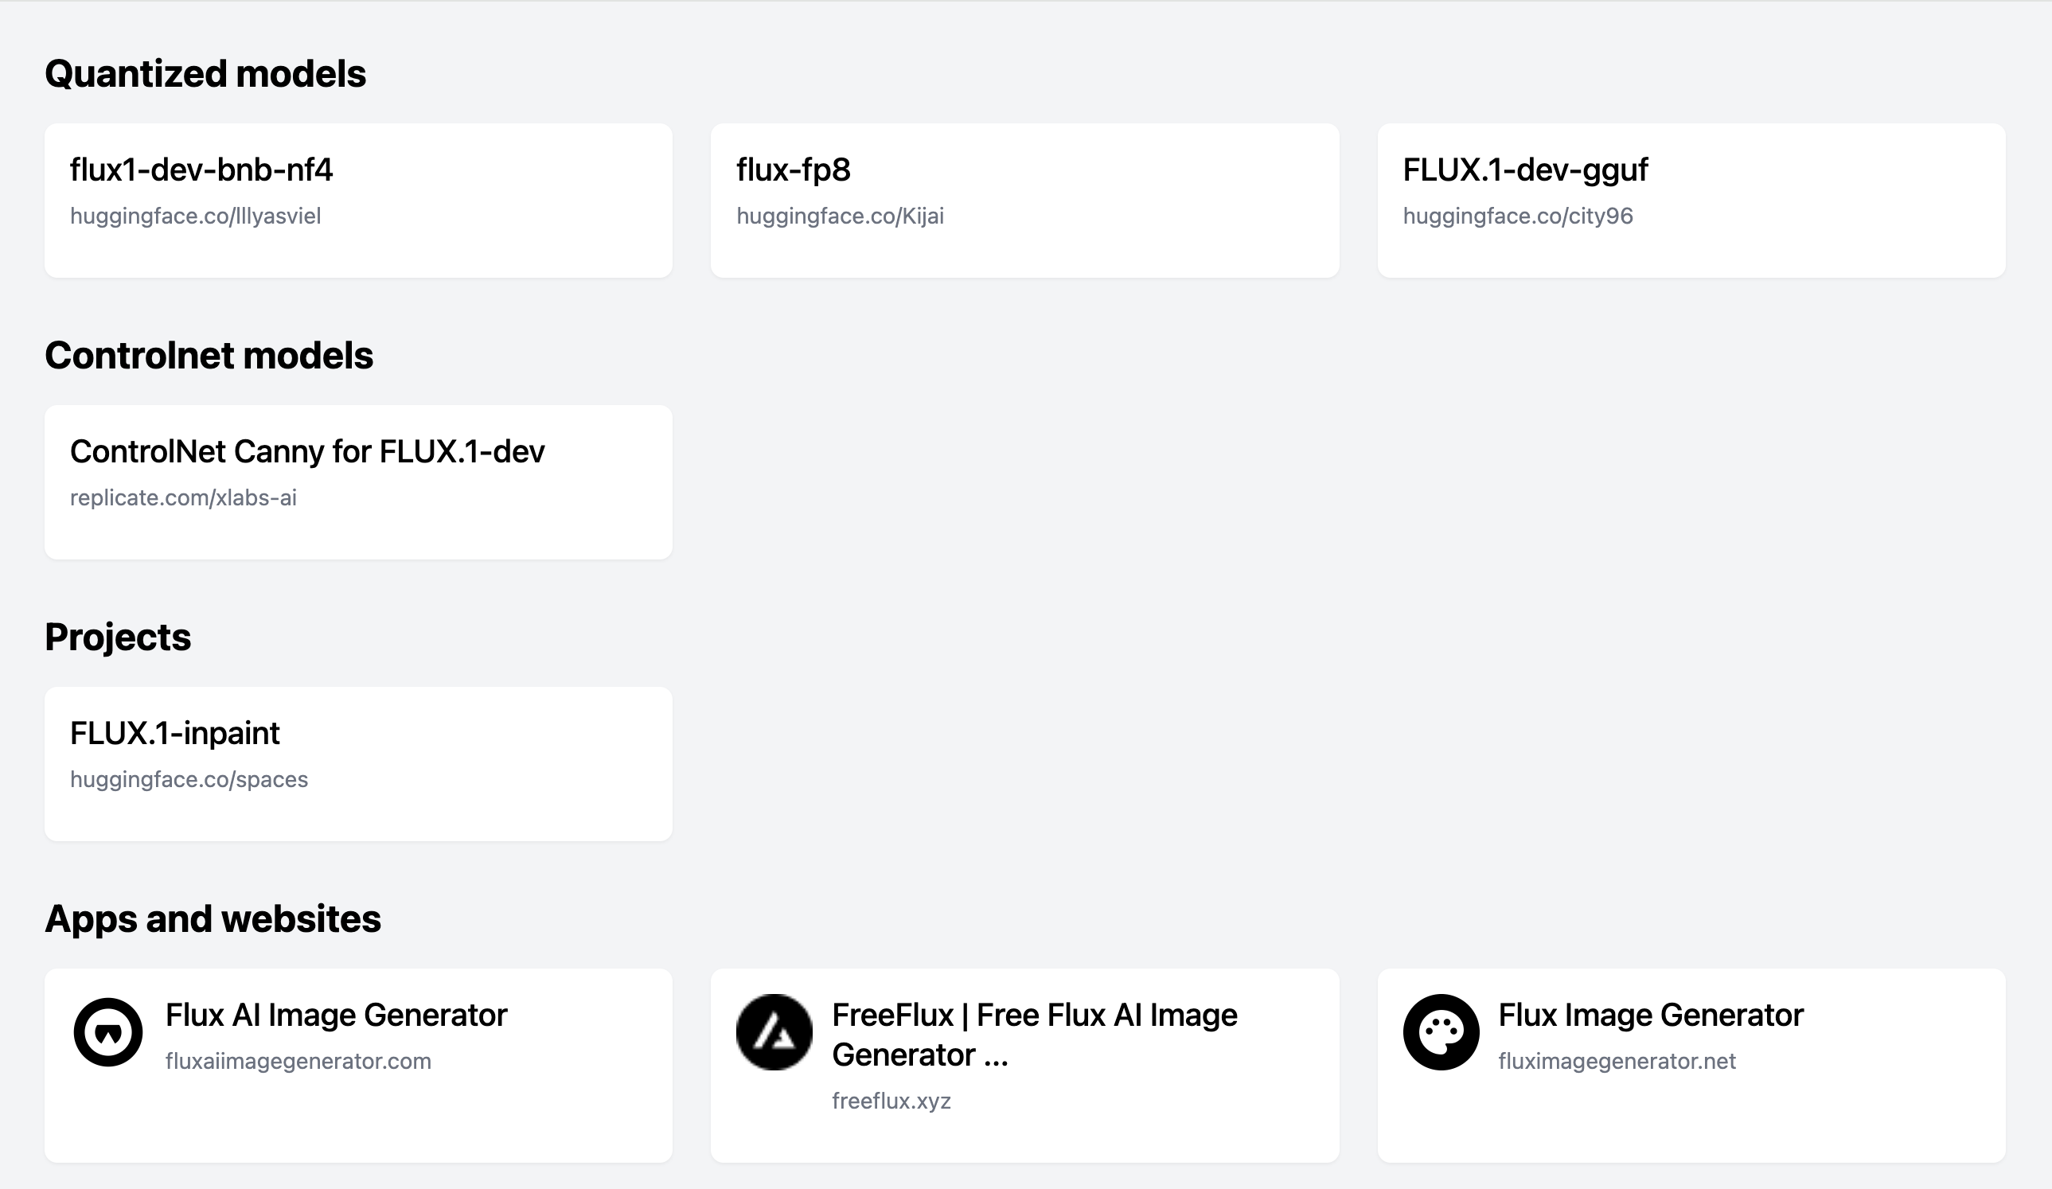Viewport: 2052px width, 1189px height.
Task: Open the Flux Image Generator title
Action: pos(1651,1016)
